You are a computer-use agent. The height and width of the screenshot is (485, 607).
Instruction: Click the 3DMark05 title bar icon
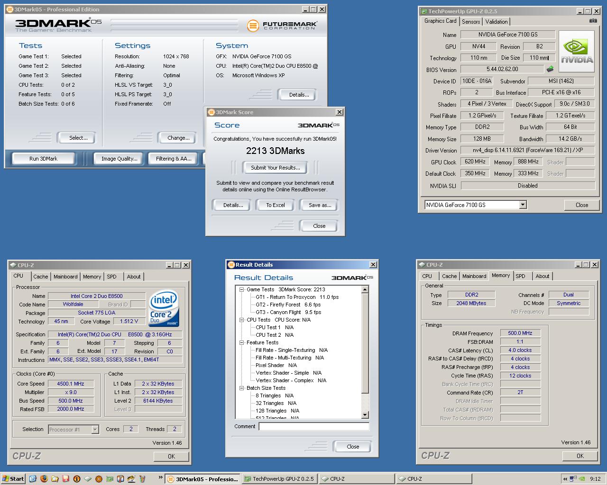(9, 9)
